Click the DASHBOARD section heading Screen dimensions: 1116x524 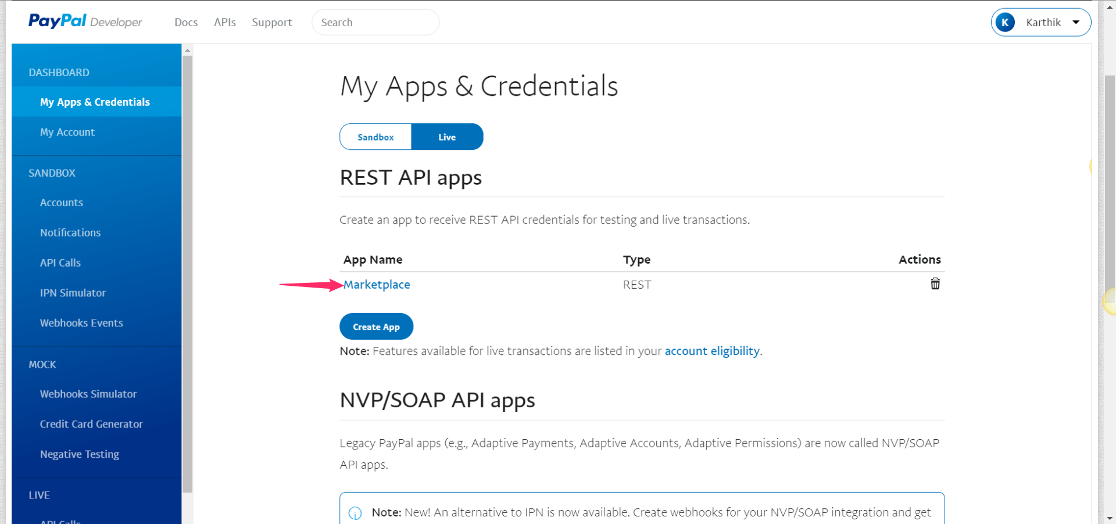(x=59, y=73)
